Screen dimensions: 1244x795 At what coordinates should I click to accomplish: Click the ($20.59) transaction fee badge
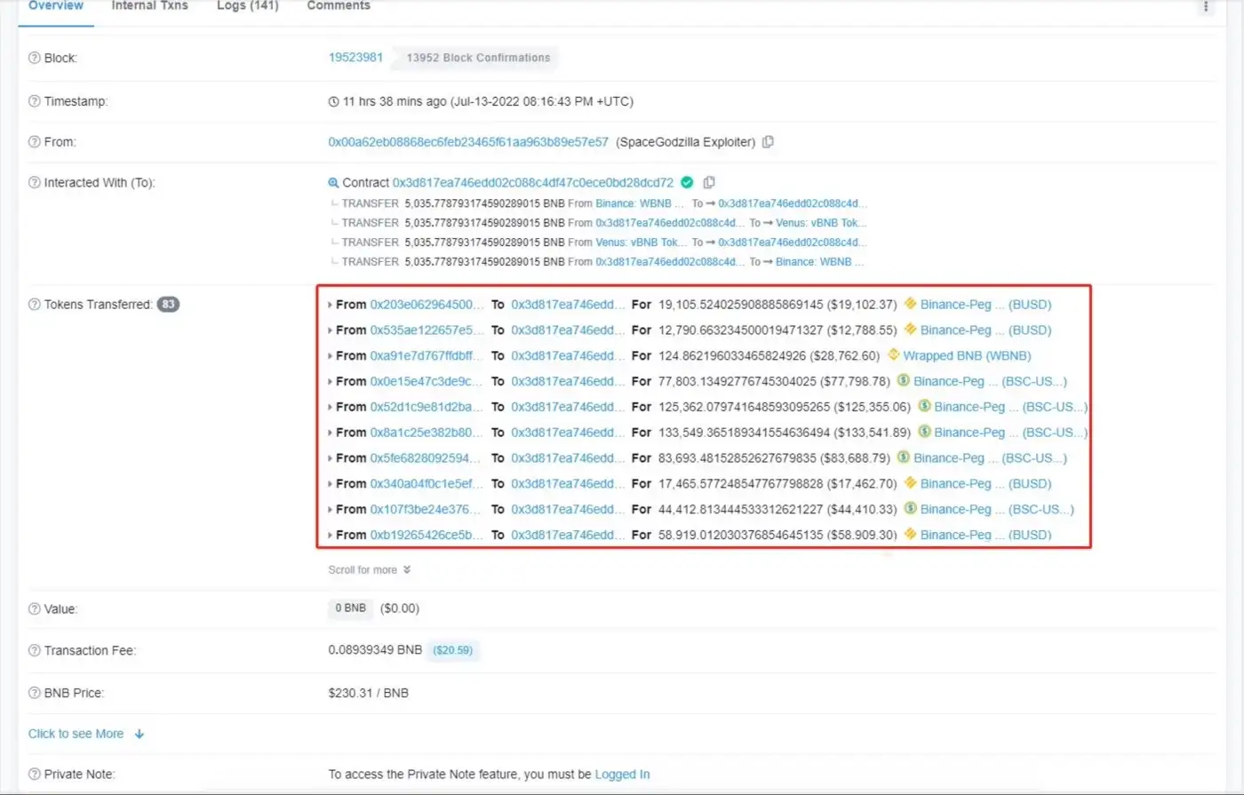click(452, 650)
